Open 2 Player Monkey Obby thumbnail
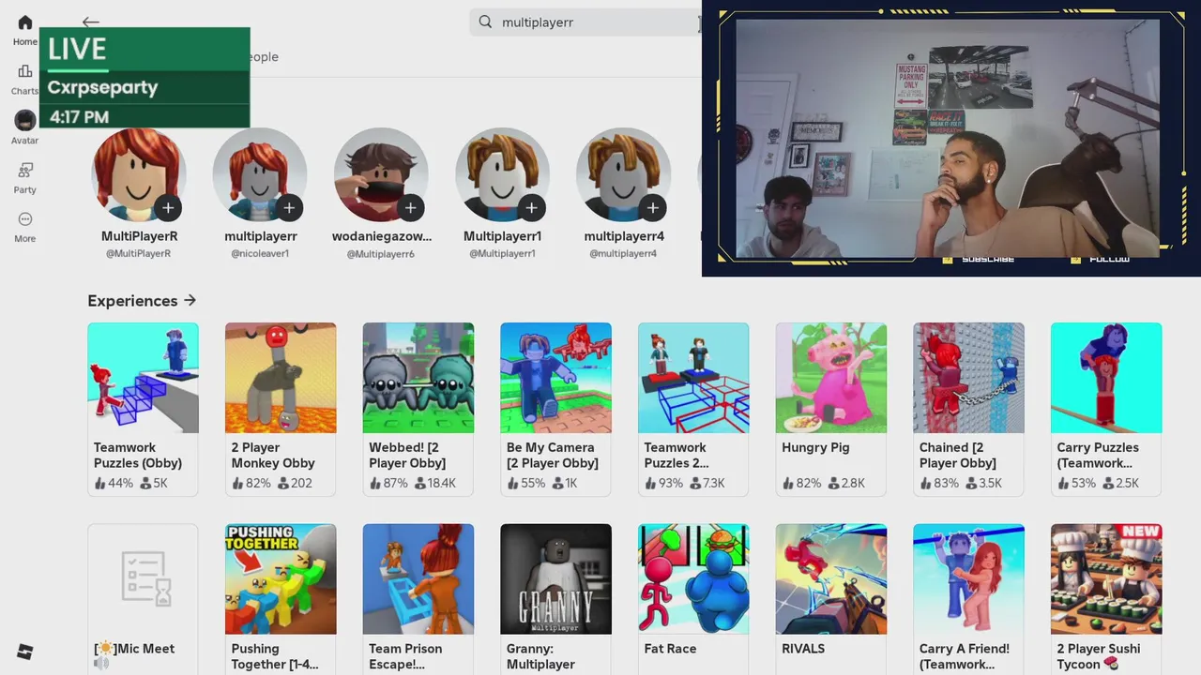The height and width of the screenshot is (675, 1201). [281, 378]
